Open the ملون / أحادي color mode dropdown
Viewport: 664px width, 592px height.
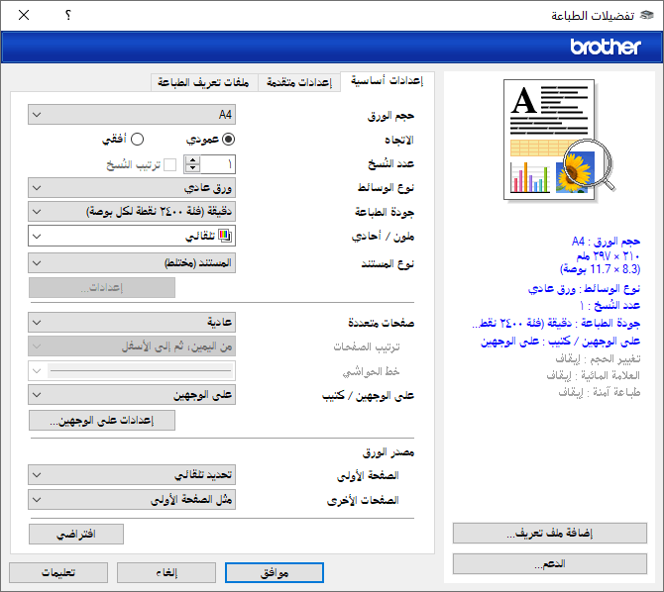click(x=132, y=237)
